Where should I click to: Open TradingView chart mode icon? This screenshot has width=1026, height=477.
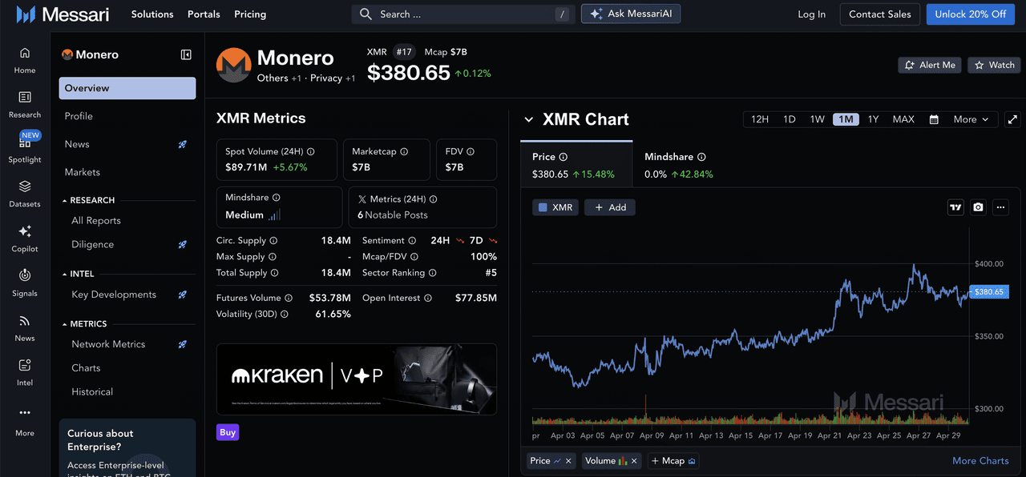(955, 207)
